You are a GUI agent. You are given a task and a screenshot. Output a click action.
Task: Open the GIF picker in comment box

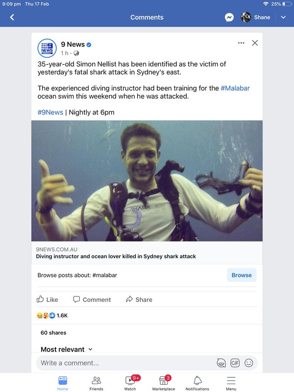[x=235, y=363]
